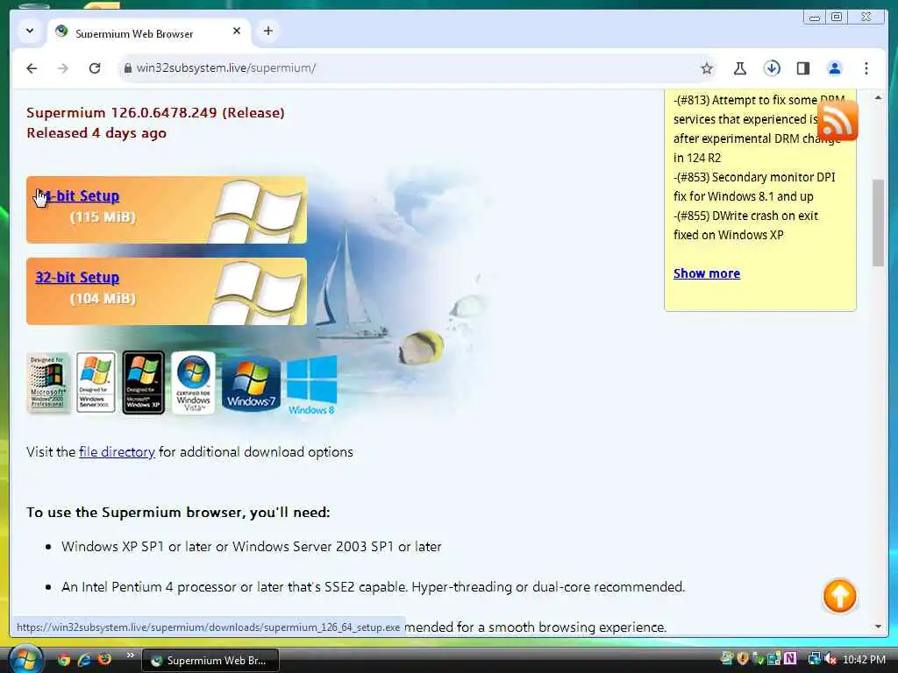Open the Chrome Labs flask icon
Viewport: 898px width, 673px height.
[739, 68]
